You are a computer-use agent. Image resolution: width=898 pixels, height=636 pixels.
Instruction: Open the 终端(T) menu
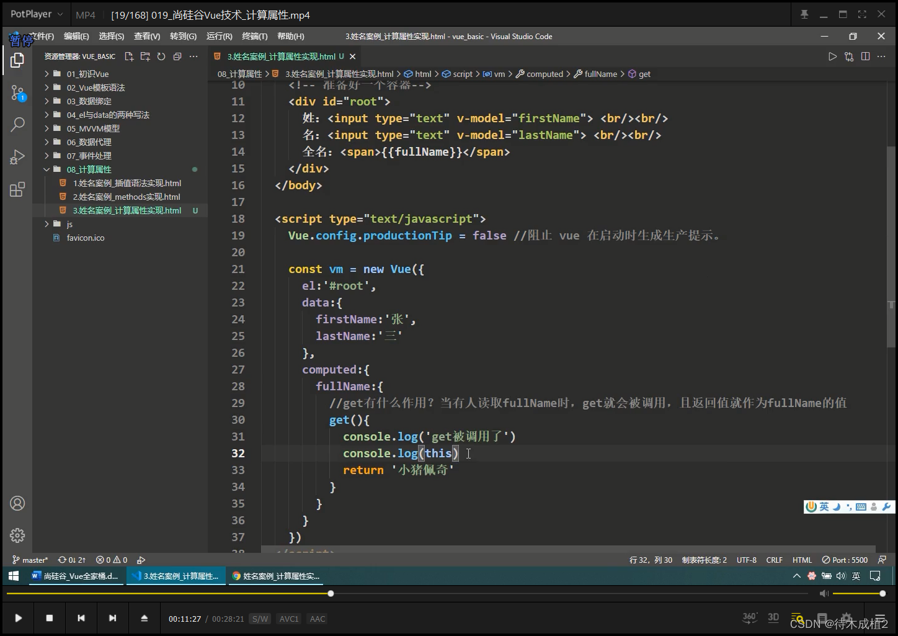tap(254, 37)
